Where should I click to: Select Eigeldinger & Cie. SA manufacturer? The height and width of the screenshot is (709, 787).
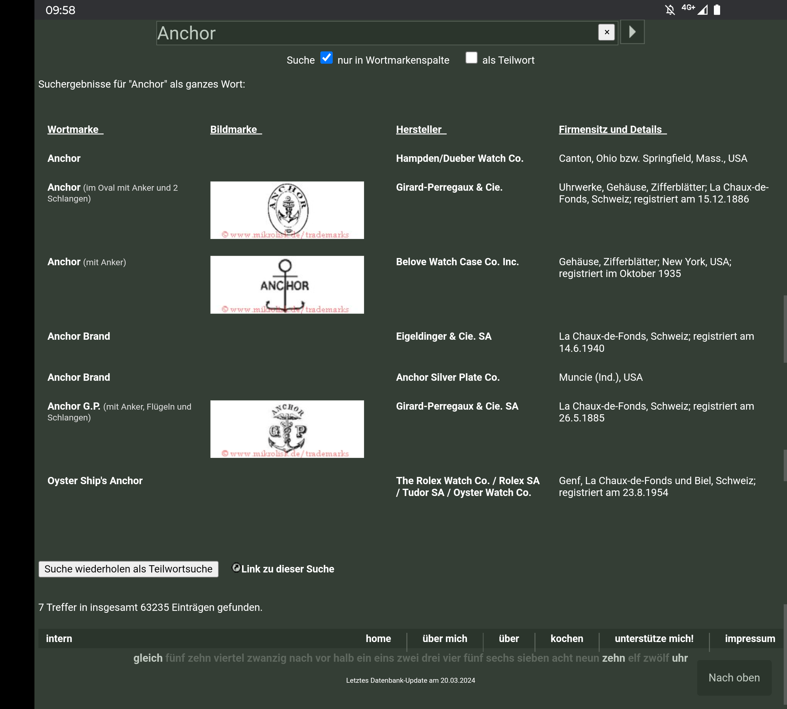click(x=444, y=336)
